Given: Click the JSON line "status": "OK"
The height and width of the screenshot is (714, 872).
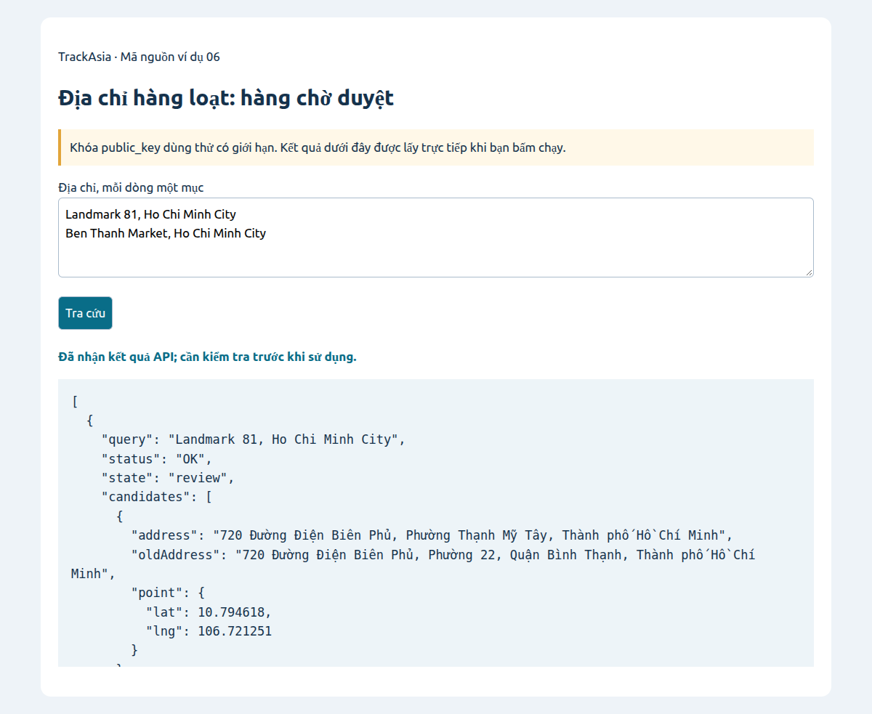Looking at the screenshot, I should pos(156,459).
